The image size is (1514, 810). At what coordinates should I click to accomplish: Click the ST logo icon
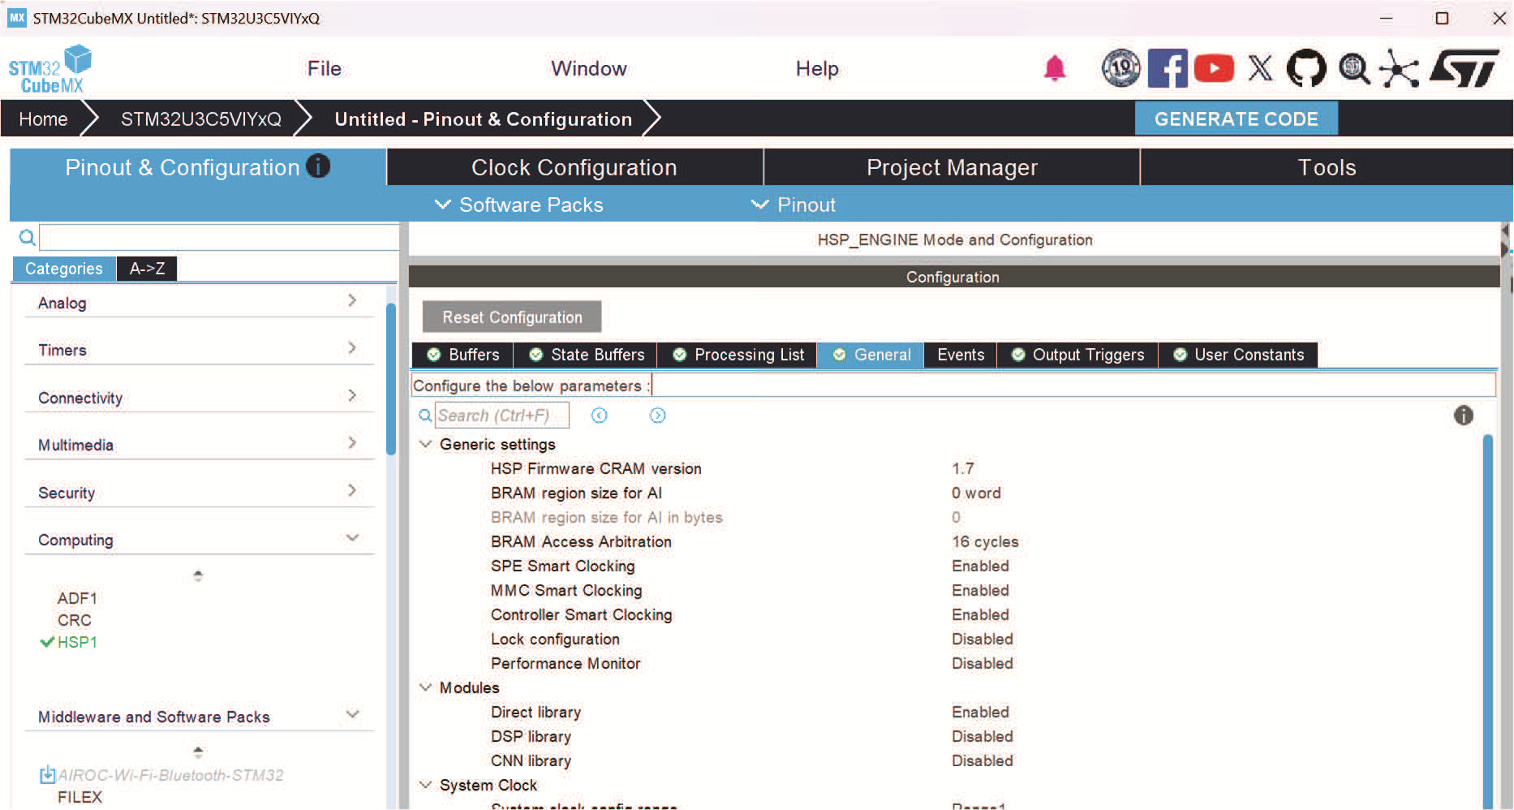click(x=1465, y=68)
